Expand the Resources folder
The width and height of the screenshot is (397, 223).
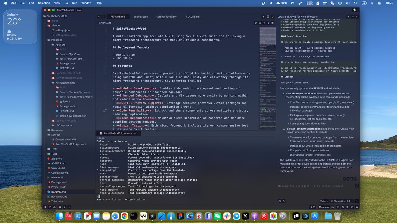(57, 130)
